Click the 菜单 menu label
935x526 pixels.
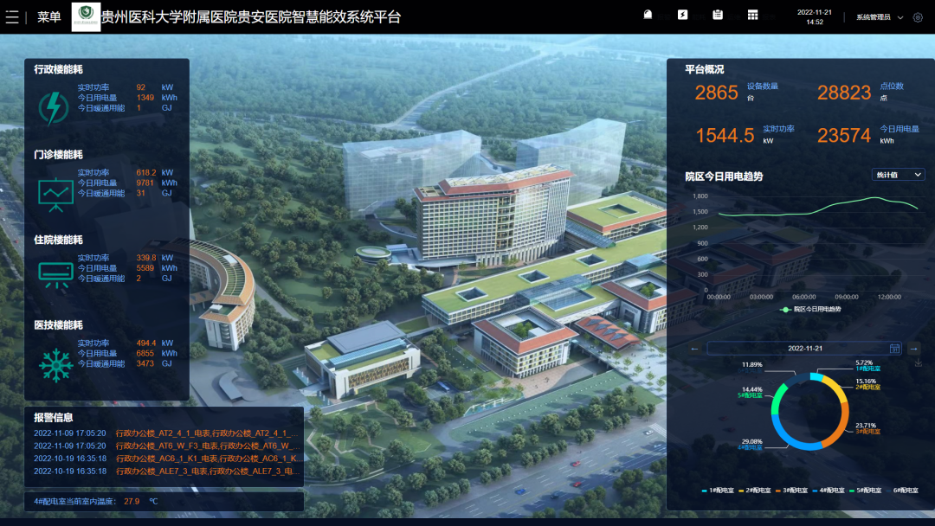[48, 17]
